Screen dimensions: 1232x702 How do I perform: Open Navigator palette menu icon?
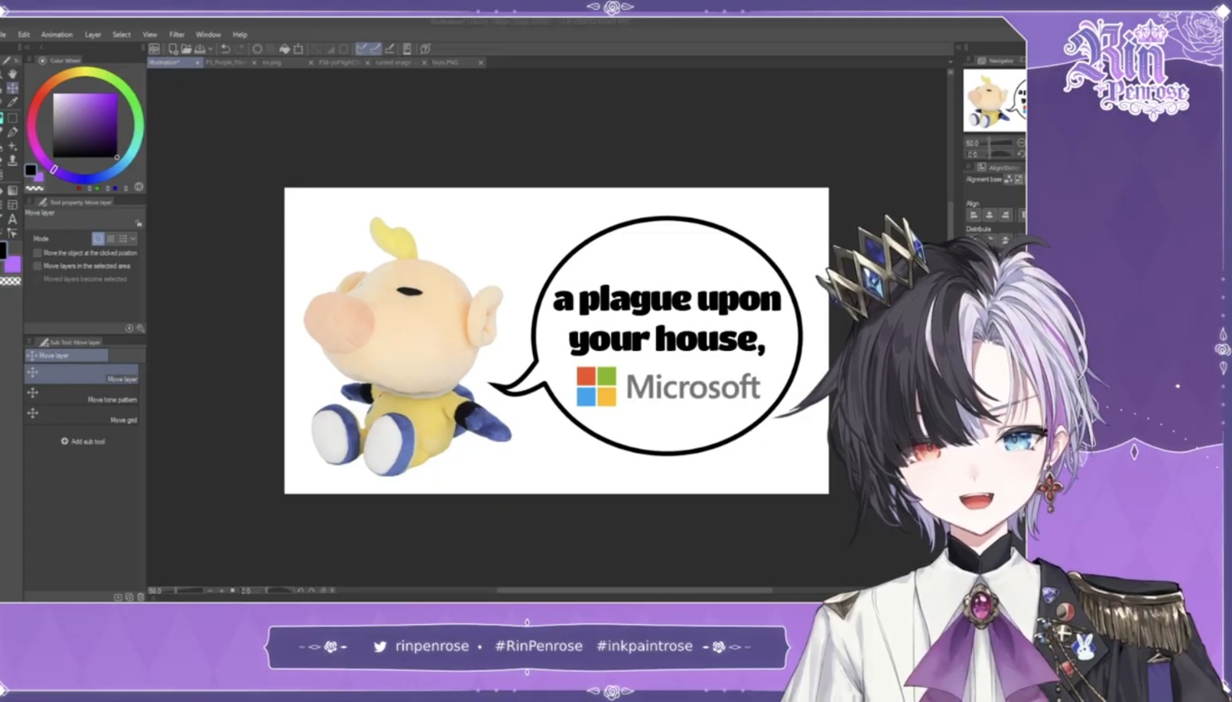click(968, 59)
